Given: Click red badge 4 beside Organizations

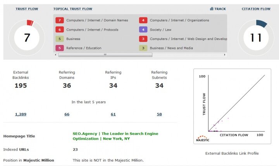Looking at the screenshot, I should 143,20.
